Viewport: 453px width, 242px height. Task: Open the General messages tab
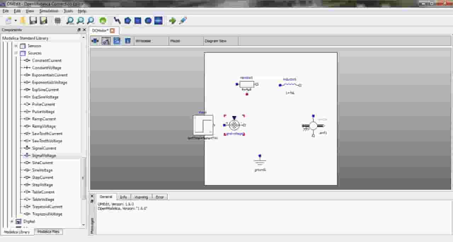pyautogui.click(x=106, y=197)
